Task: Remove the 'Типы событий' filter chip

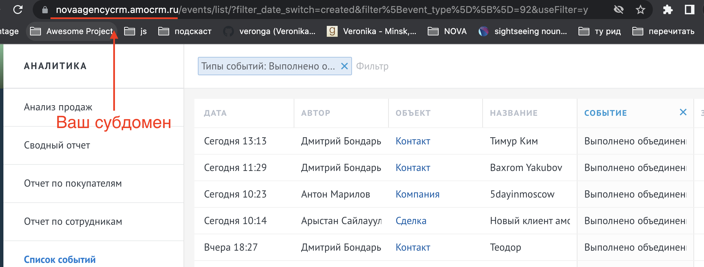Action: pyautogui.click(x=344, y=66)
